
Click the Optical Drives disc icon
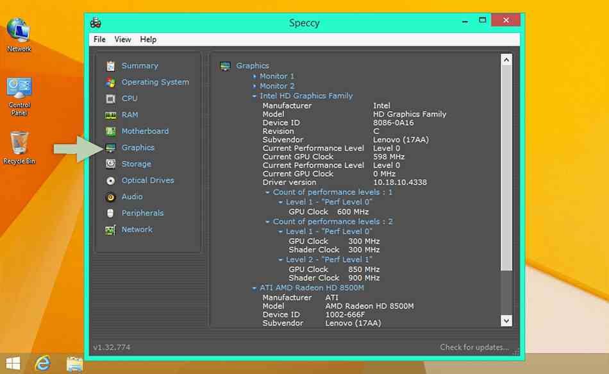110,181
